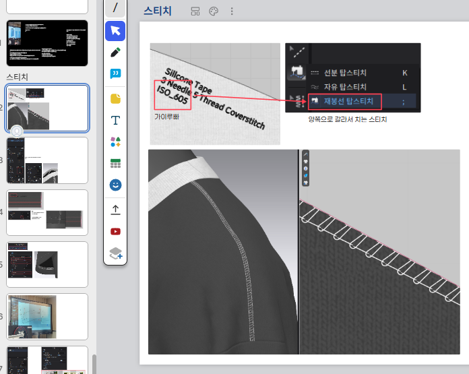Open the black thumbnail above the 스티치 label

tap(47, 43)
